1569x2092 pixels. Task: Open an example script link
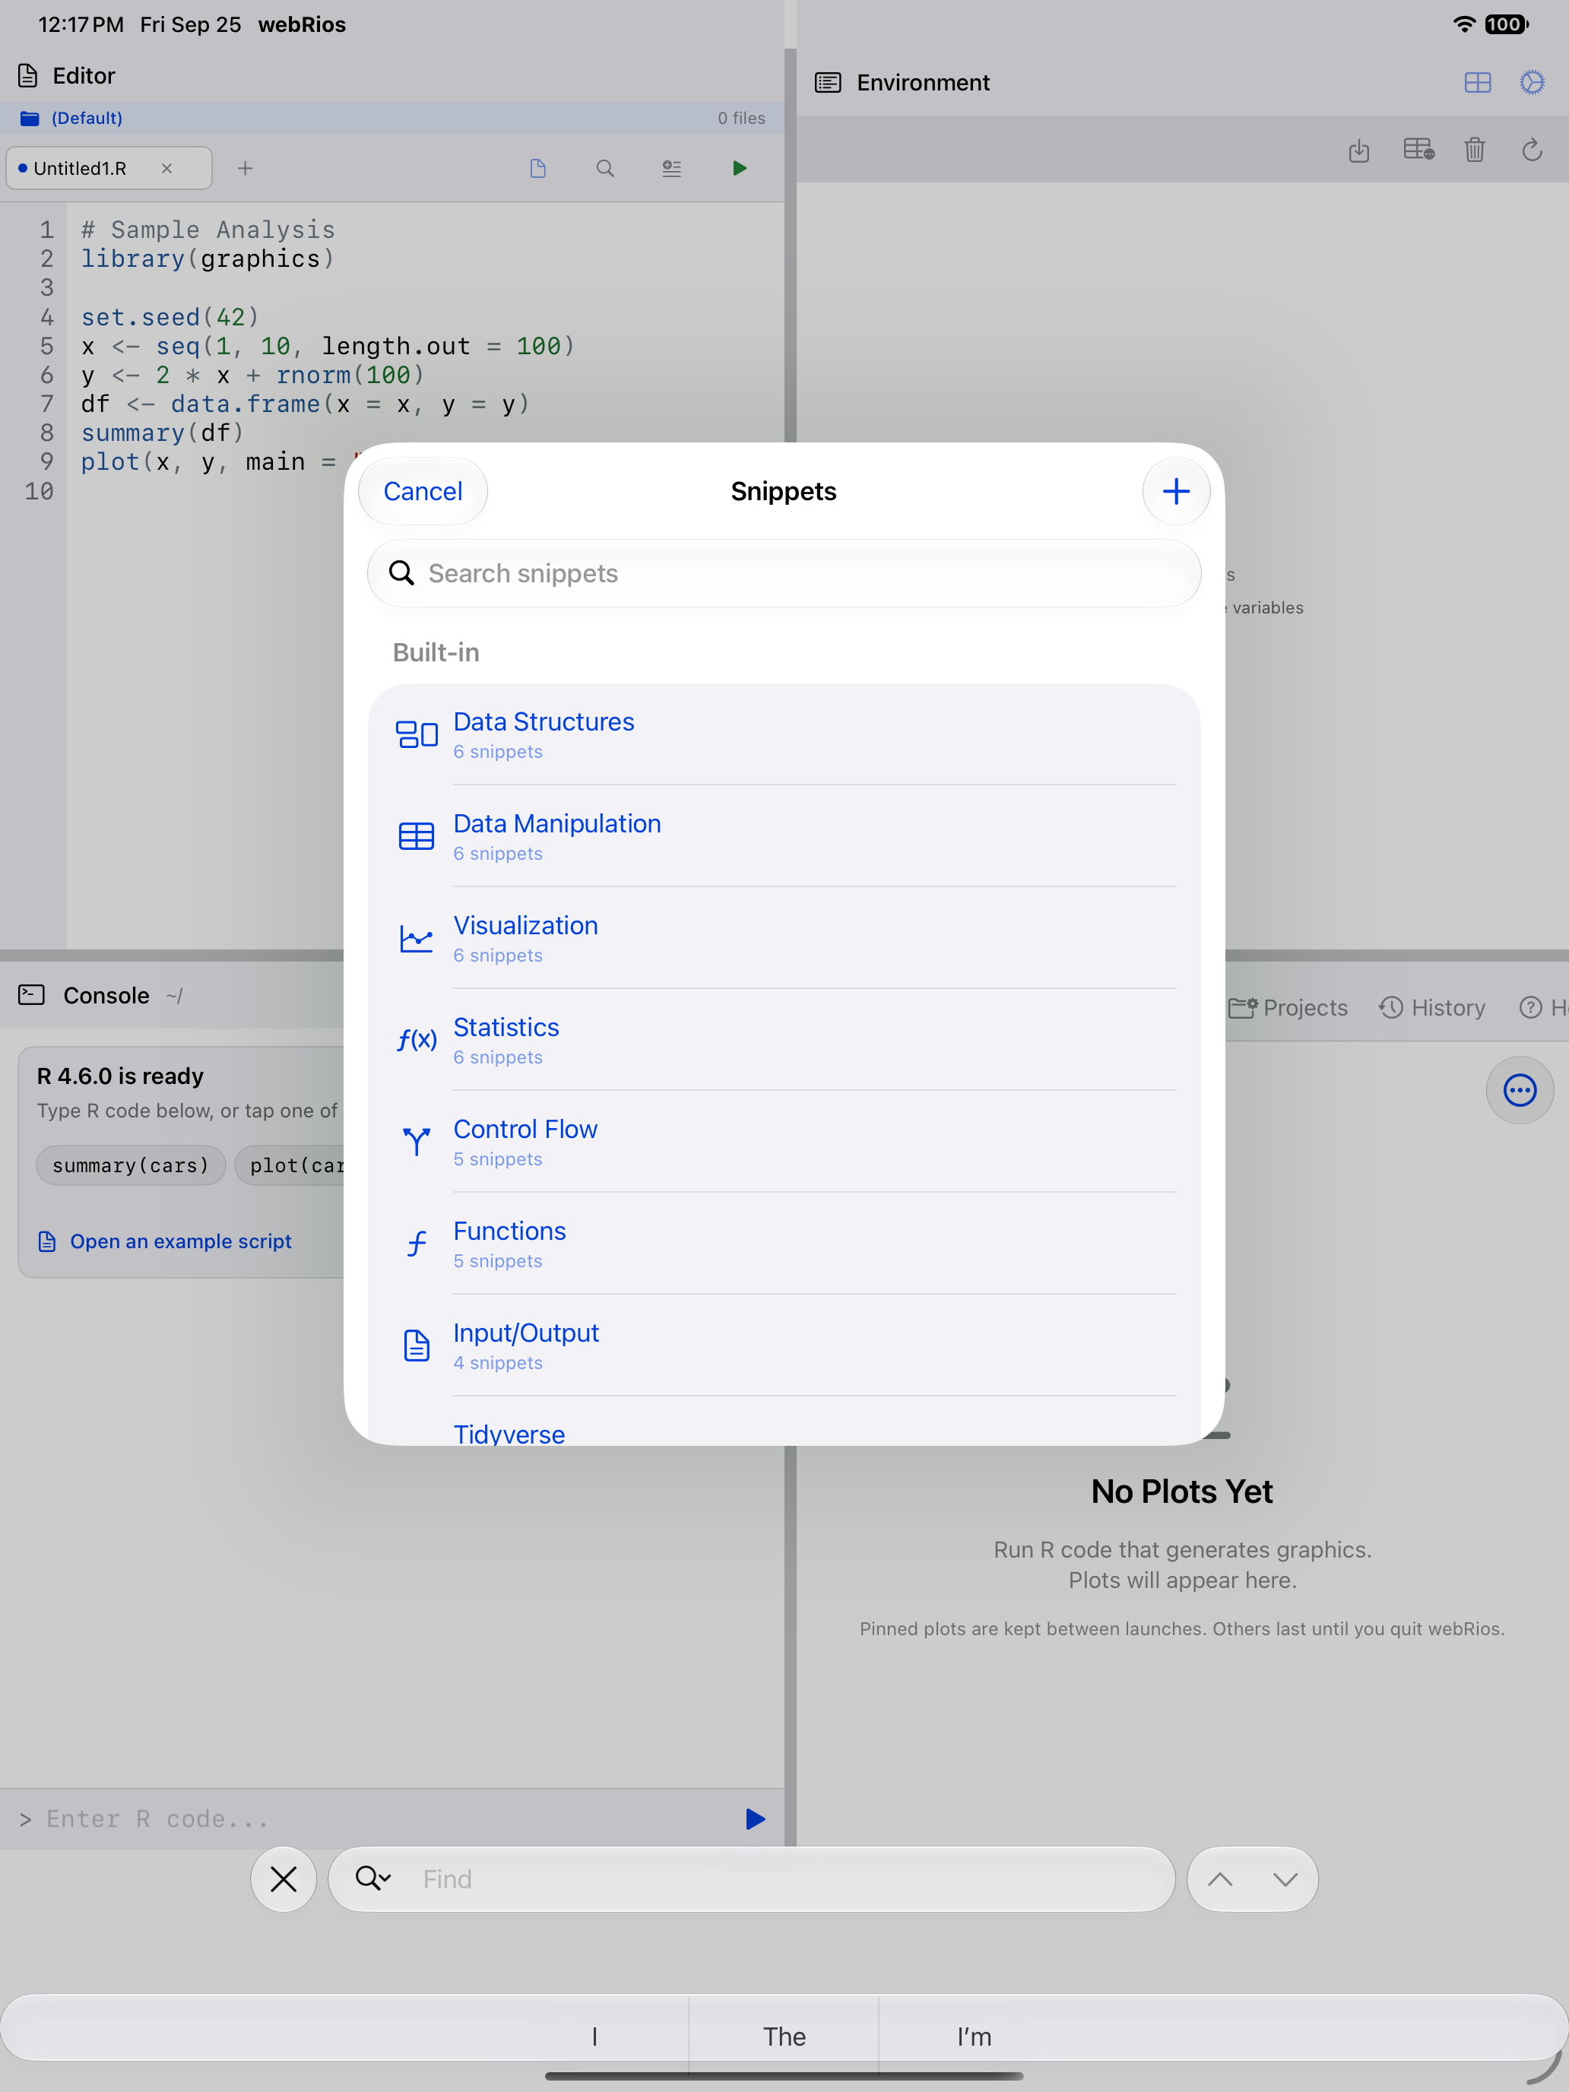(x=164, y=1241)
